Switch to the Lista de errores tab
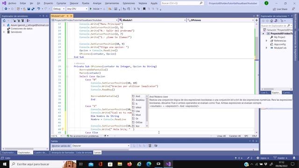Screen dimensions: 299x168 point(84,153)
